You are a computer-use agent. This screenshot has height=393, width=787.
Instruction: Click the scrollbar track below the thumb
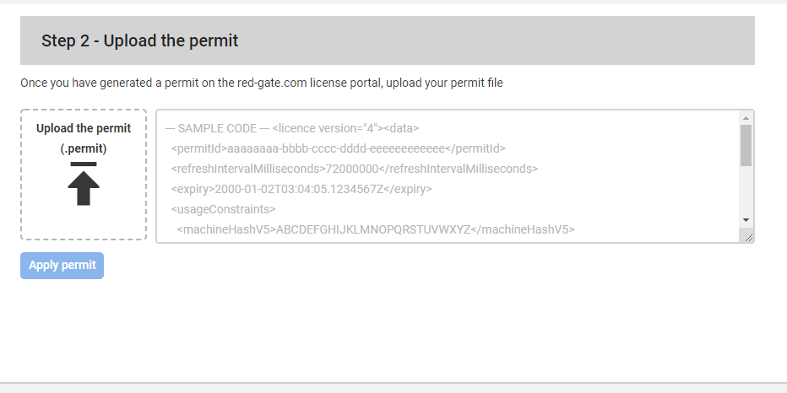coord(746,191)
